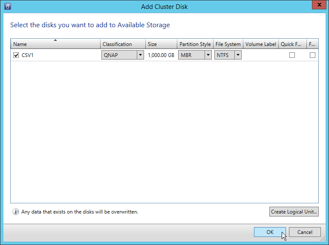Sort by the Name column header
Screen dimensions: 329x245
tap(55, 44)
